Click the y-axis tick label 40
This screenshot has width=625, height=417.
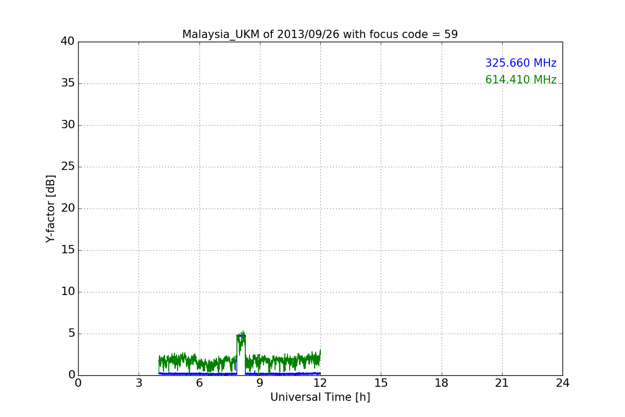(x=68, y=42)
